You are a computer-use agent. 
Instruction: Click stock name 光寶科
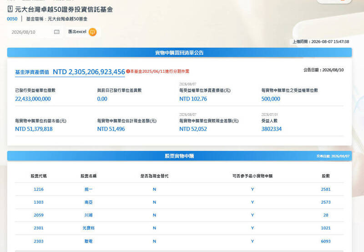pyautogui.click(x=88, y=228)
